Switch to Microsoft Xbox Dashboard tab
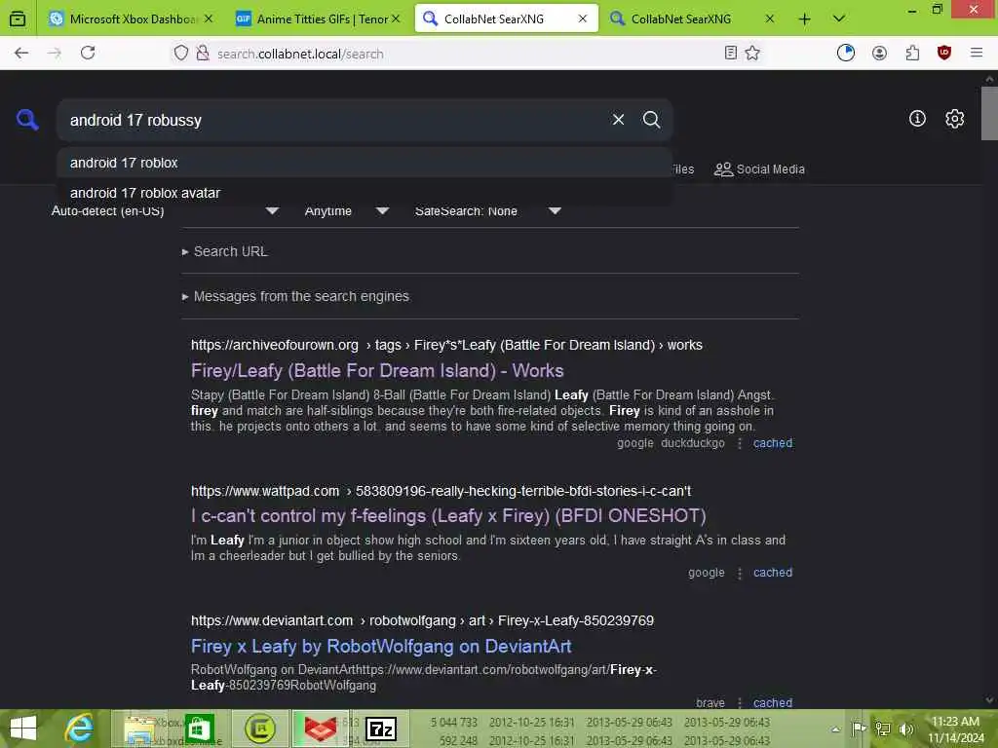Screen dimensions: 998x748 tap(130, 19)
